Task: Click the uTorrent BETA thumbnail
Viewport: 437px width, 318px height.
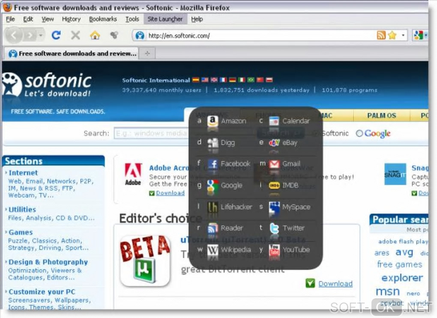Action: click(145, 261)
